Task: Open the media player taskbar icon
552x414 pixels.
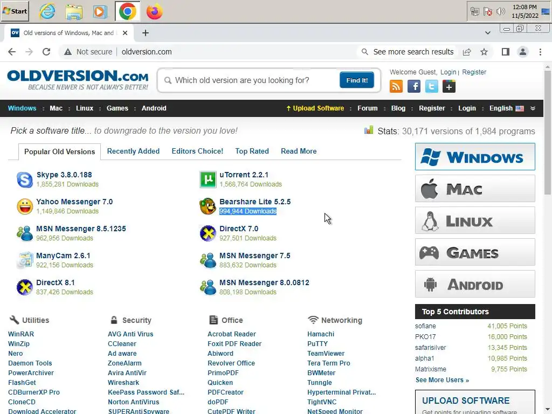Action: 100,12
